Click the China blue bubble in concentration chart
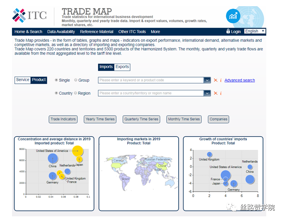Image resolution: width=284 pixels, height=220 pixels. tap(53, 158)
